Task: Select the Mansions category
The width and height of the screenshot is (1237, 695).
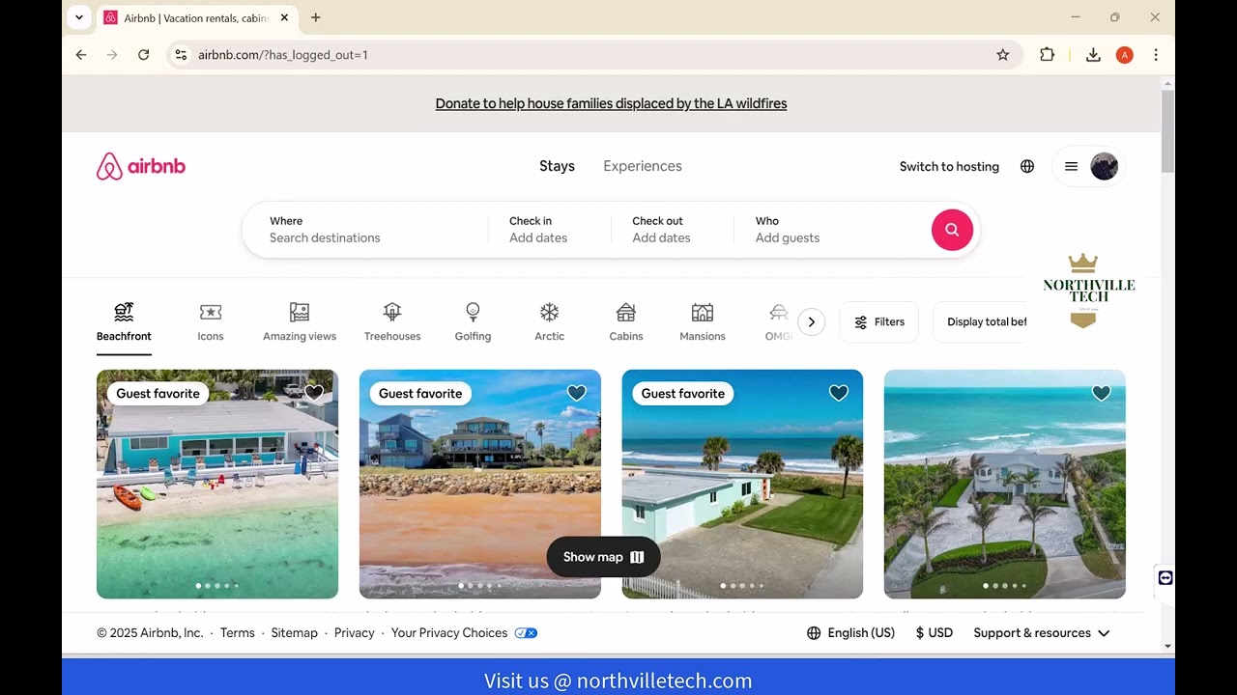Action: click(x=703, y=322)
